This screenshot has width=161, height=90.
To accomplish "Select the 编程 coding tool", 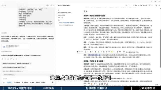I will pos(32,82).
